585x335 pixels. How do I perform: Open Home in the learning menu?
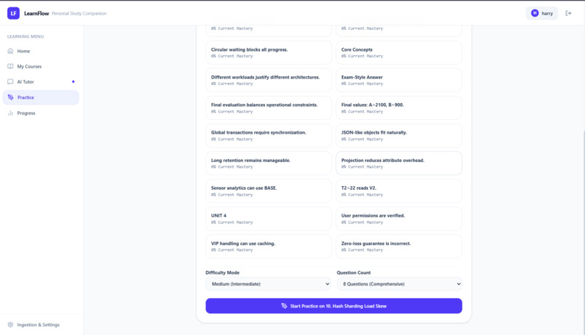(x=41, y=51)
